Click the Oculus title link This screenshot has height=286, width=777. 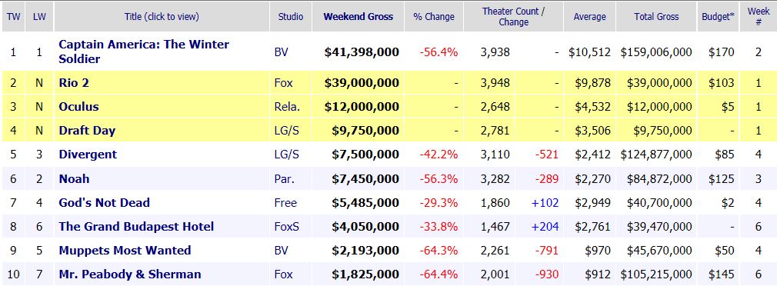point(78,106)
